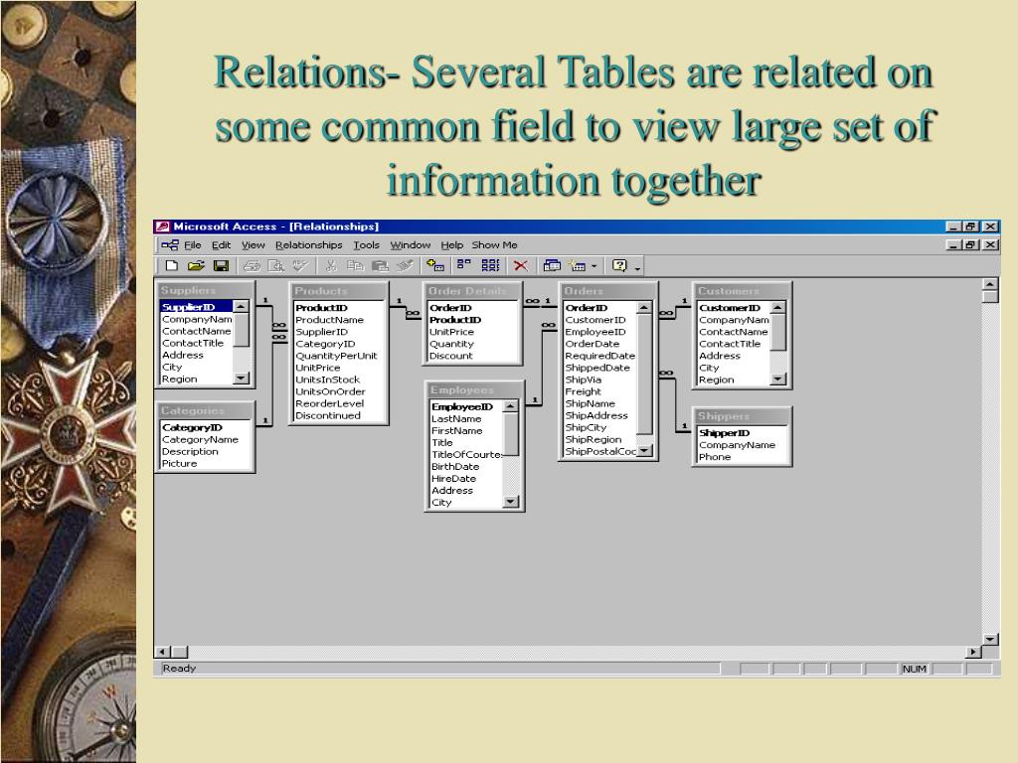Image resolution: width=1018 pixels, height=763 pixels.
Task: Select CategoryID field in Categories table
Action: pyautogui.click(x=205, y=427)
